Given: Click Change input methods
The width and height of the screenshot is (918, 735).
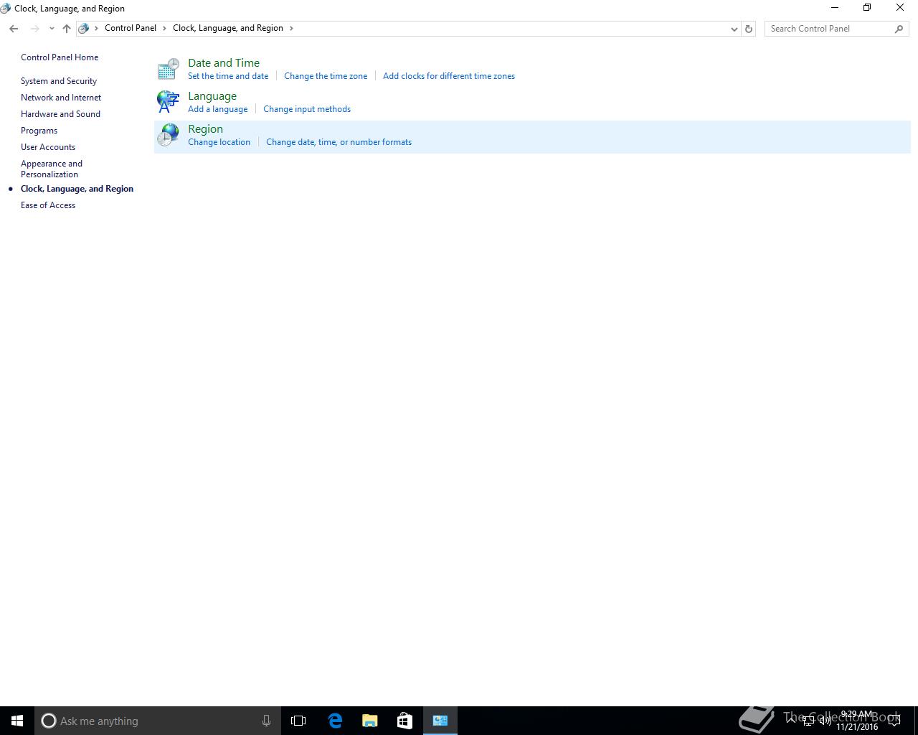Looking at the screenshot, I should click(307, 109).
